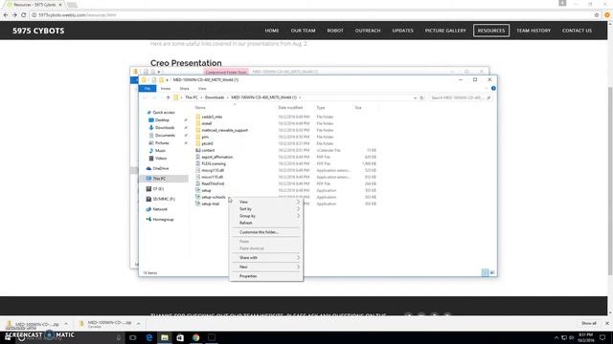This screenshot has width=613, height=344.
Task: Switch to details view in Explorer status bar
Action: click(486, 272)
